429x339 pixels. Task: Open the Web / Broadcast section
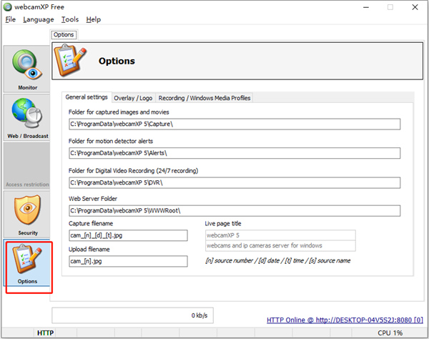28,118
